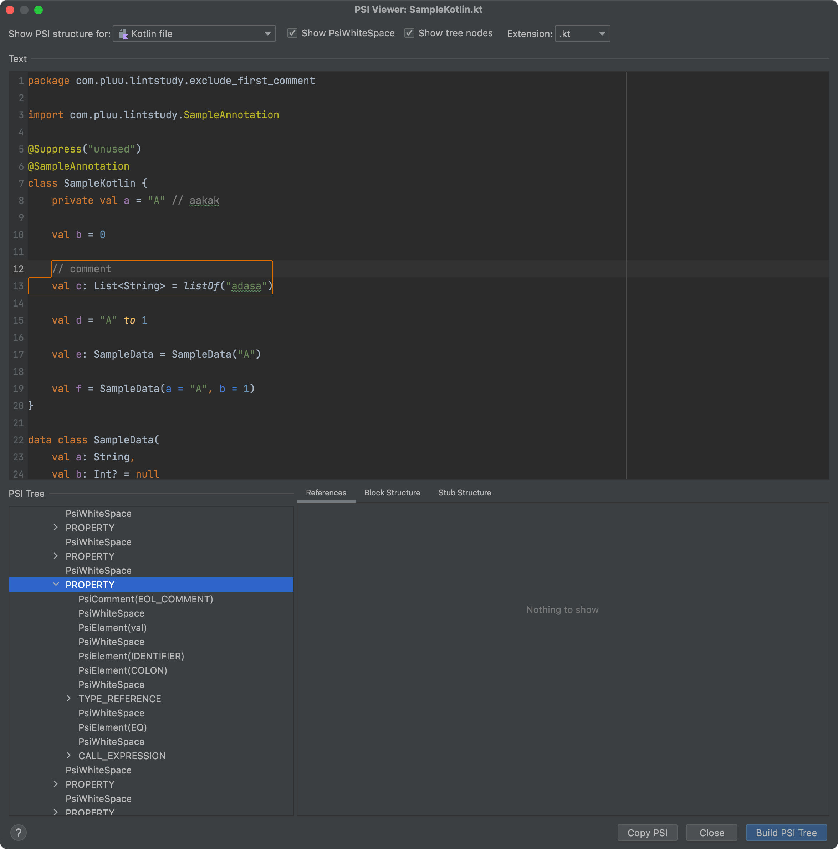
Task: Select PsiElement(IDENTIFIER) tree node
Action: point(131,656)
